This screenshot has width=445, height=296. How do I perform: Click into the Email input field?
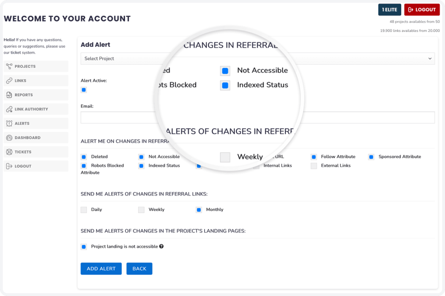258,117
